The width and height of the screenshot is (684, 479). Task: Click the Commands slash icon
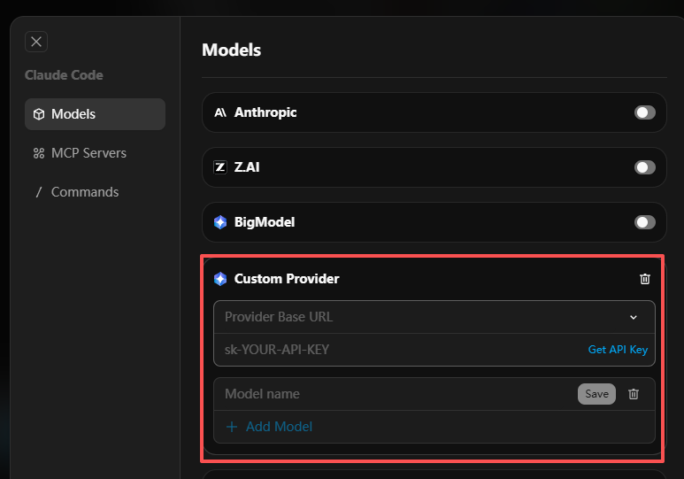[39, 192]
